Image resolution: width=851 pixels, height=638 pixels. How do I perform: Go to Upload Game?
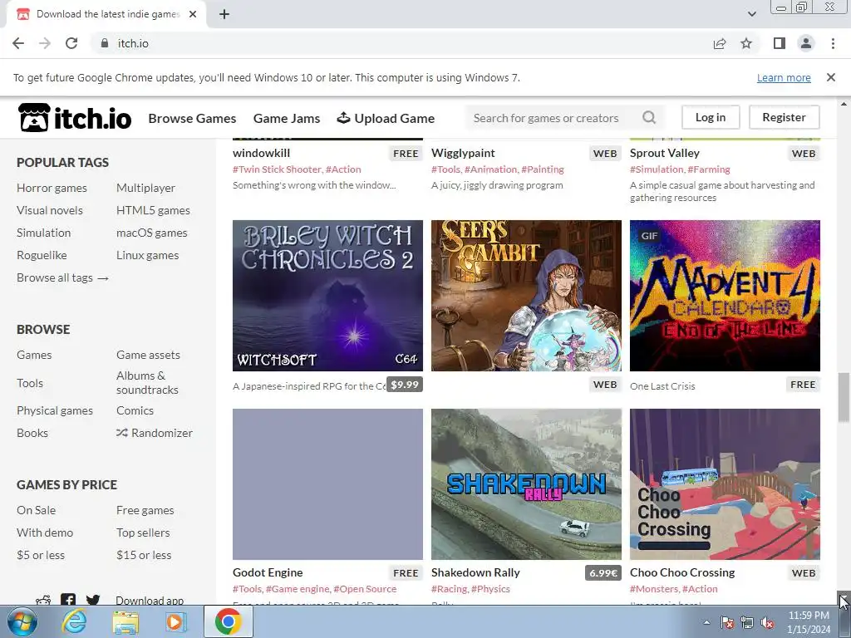click(386, 118)
